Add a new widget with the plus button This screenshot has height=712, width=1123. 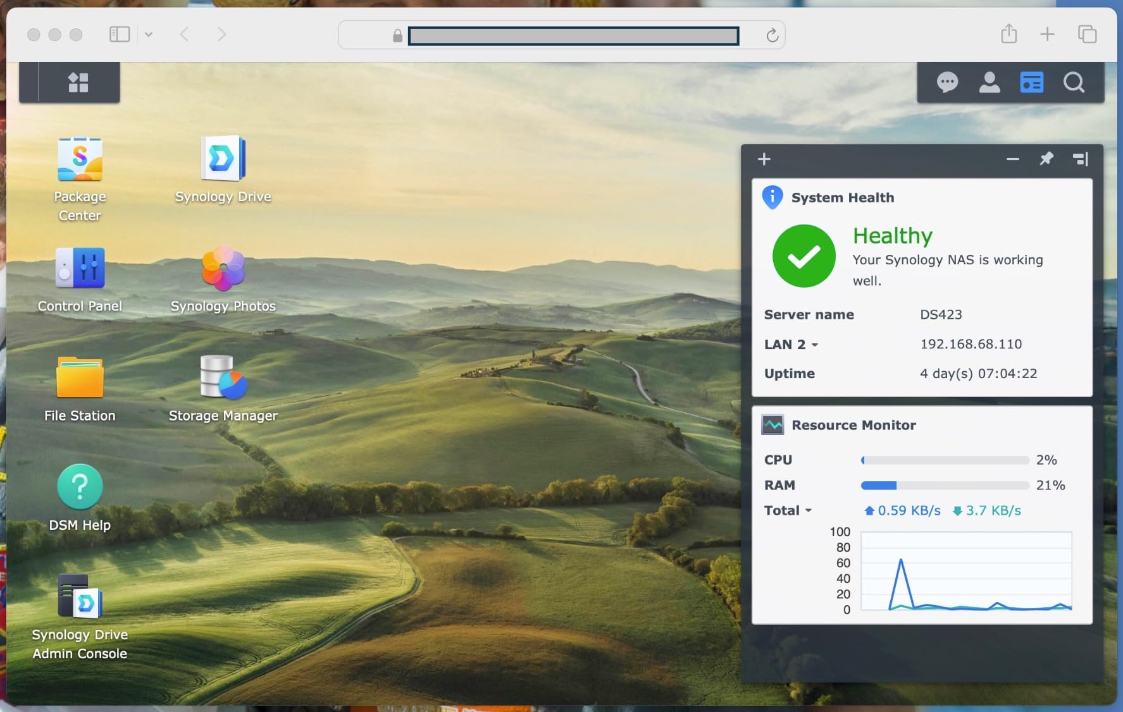764,159
